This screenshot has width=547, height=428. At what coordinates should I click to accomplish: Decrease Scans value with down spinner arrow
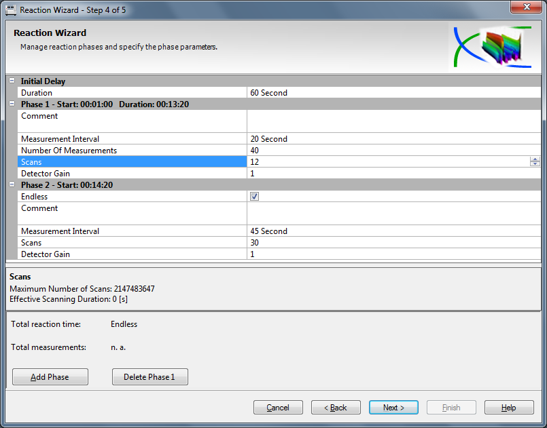(535, 164)
